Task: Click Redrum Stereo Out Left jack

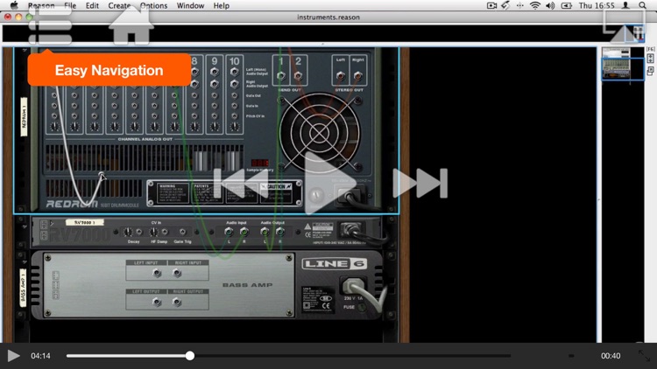Action: 340,76
